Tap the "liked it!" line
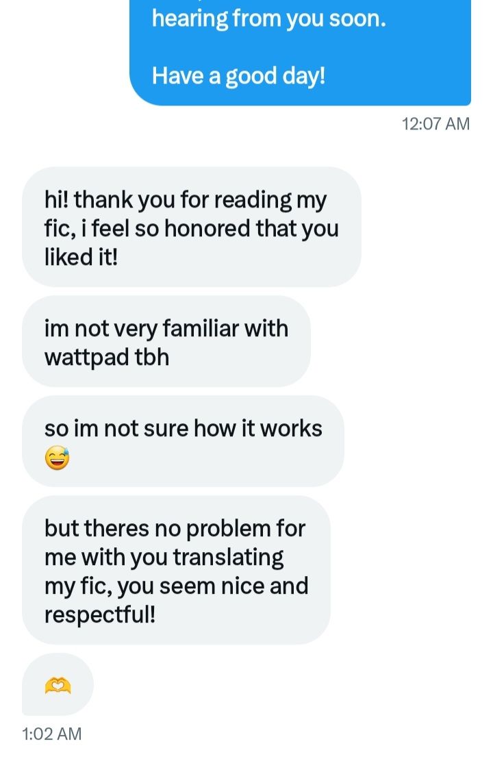The image size is (493, 774). (81, 257)
